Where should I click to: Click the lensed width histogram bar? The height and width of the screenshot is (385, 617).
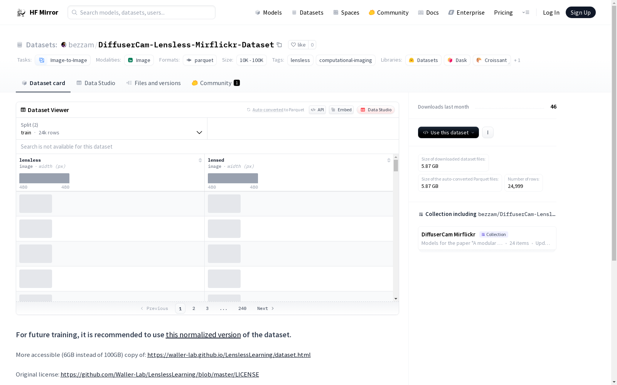[x=233, y=178]
